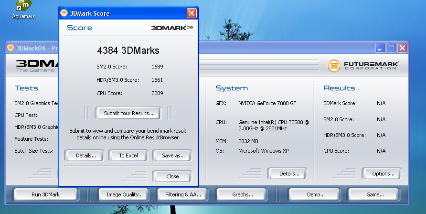Click the System section heading

232,88
